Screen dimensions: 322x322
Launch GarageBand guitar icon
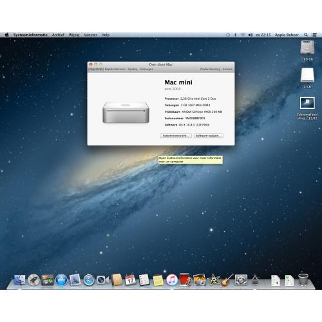coord(227,280)
